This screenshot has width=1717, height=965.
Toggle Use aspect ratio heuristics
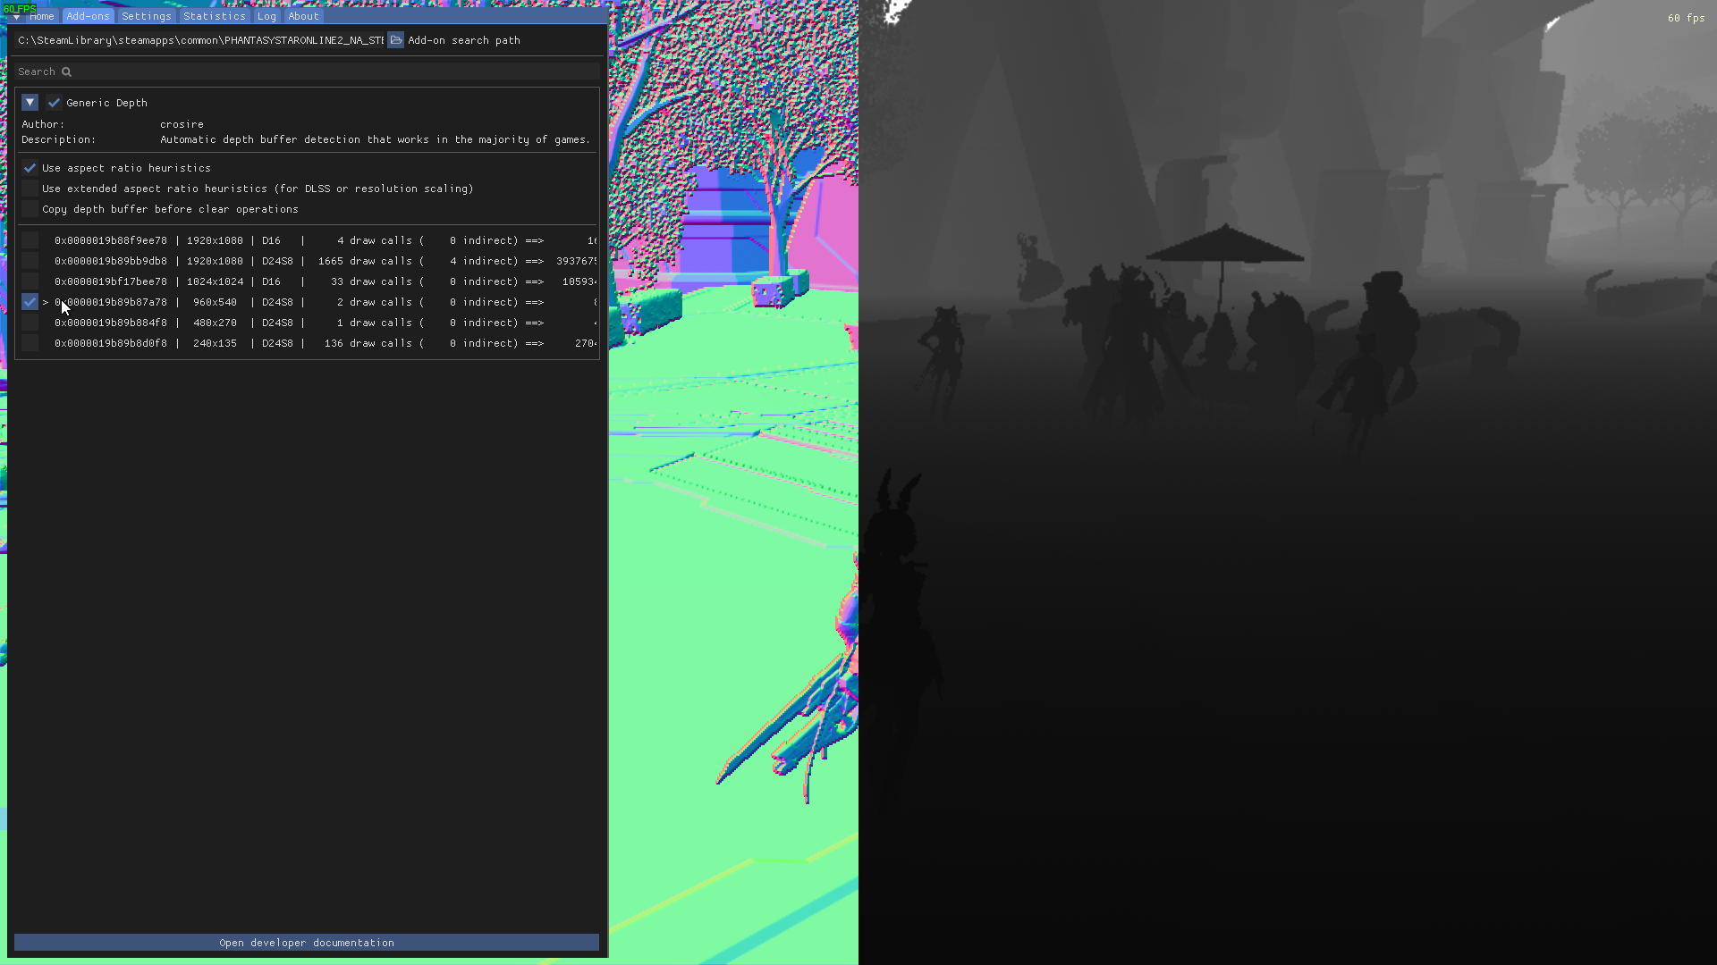click(30, 167)
